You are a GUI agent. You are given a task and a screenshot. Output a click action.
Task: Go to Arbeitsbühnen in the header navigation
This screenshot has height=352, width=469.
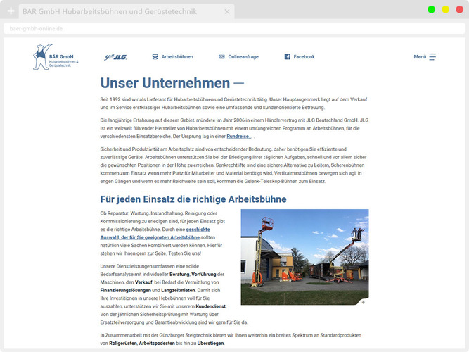click(172, 56)
